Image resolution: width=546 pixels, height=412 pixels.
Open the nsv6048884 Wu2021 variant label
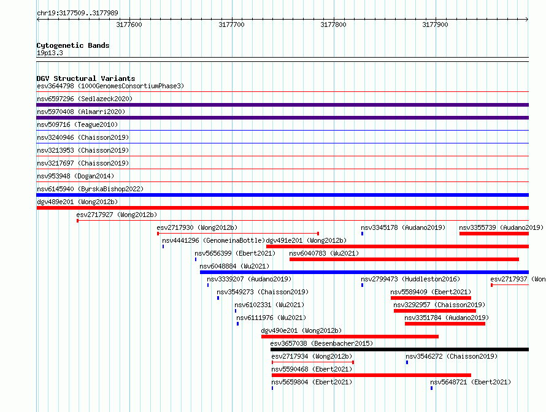point(234,266)
